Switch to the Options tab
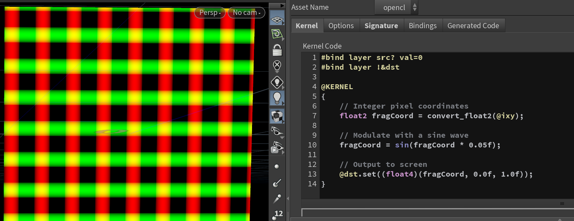This screenshot has width=574, height=221. click(x=341, y=26)
